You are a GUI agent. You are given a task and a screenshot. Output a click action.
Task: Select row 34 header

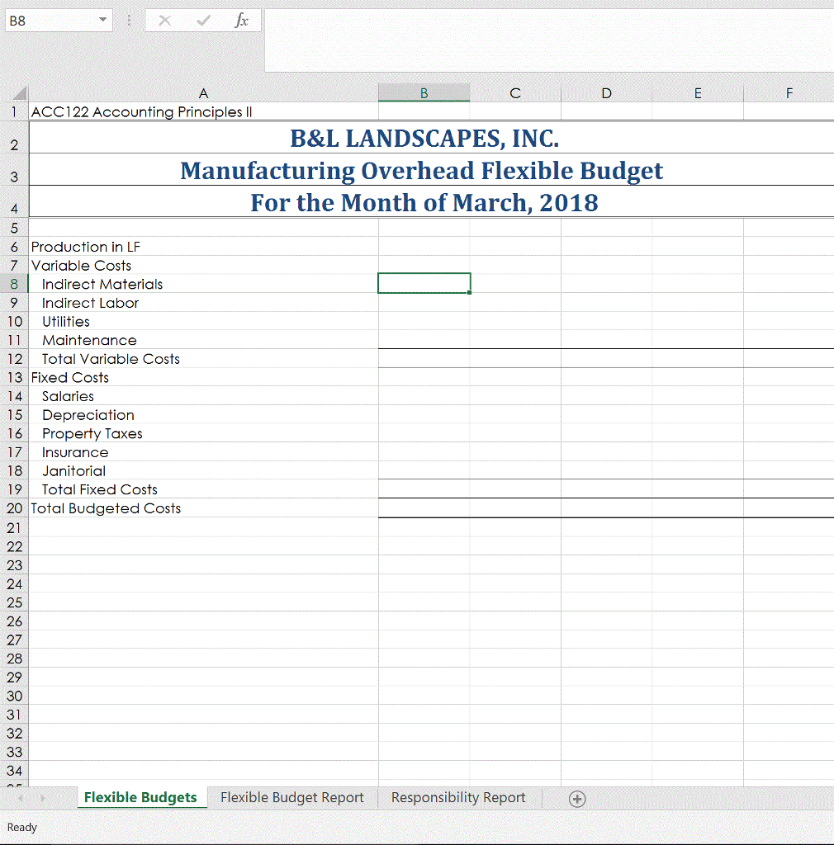tap(14, 771)
